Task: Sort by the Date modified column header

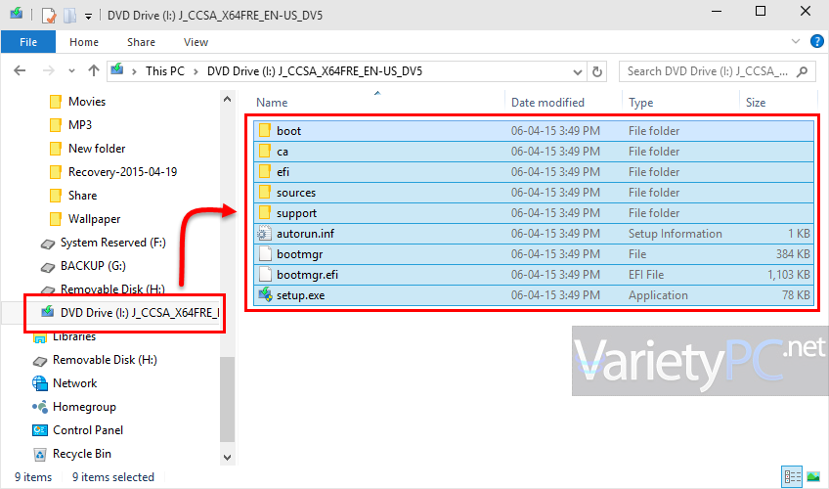Action: (x=547, y=102)
